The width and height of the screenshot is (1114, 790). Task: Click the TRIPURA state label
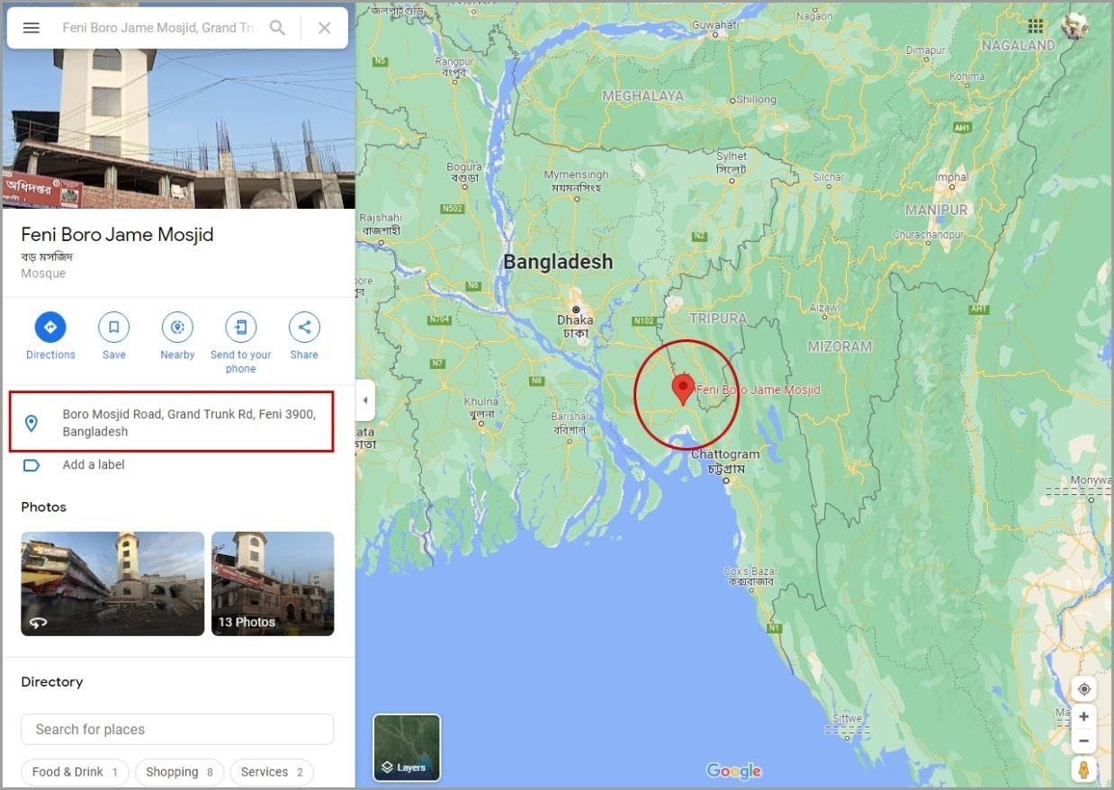(x=718, y=319)
